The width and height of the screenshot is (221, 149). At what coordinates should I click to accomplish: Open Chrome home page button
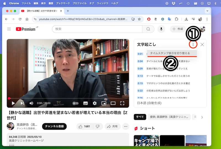27,19
